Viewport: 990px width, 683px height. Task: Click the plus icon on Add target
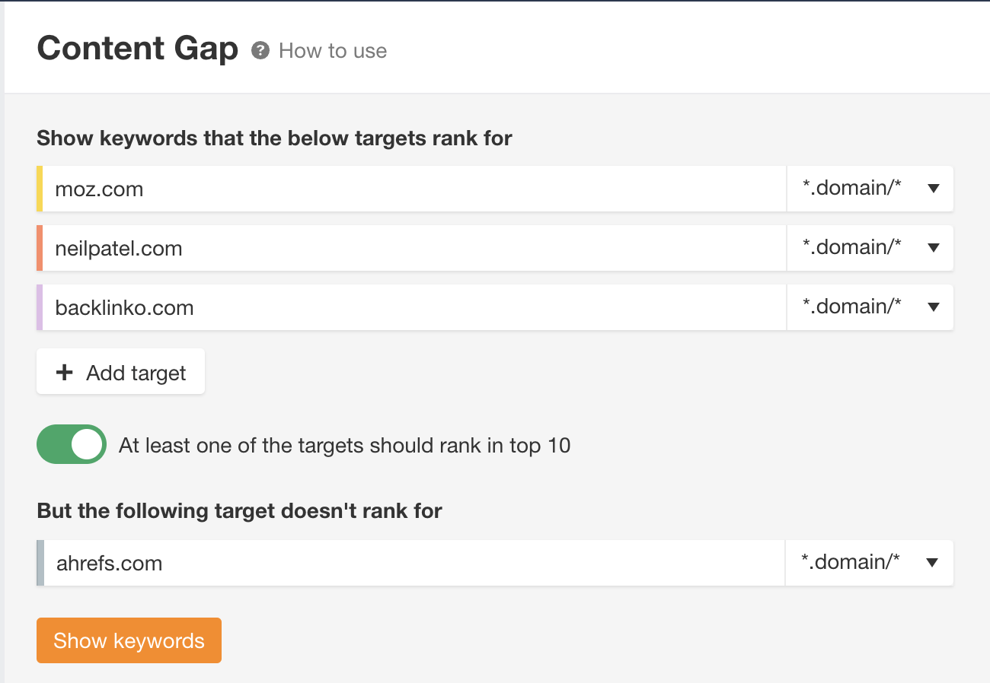64,372
